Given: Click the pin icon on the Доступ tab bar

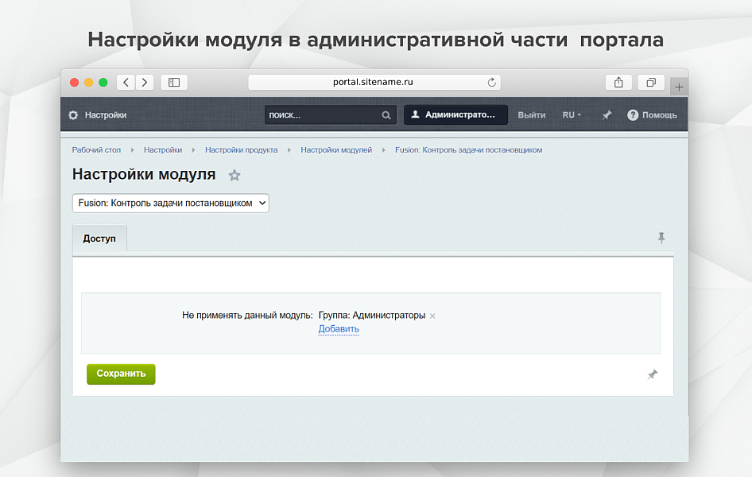Looking at the screenshot, I should tap(661, 238).
